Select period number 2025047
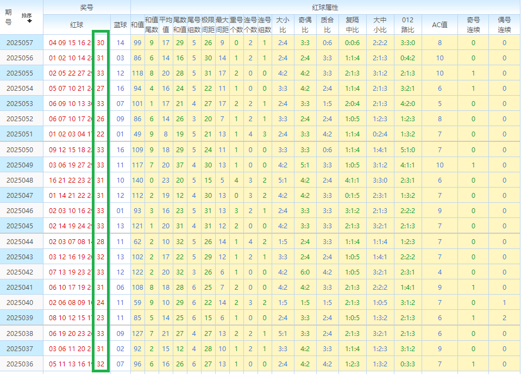Screen dimensions: 521x374 click(20, 196)
